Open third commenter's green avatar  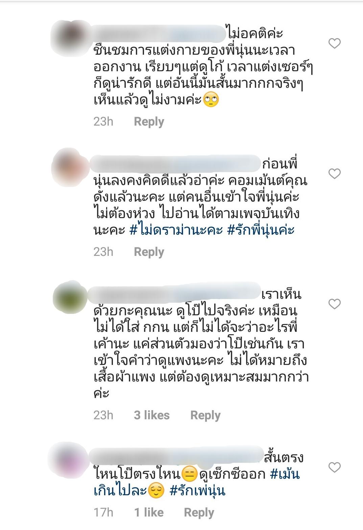pyautogui.click(x=70, y=297)
